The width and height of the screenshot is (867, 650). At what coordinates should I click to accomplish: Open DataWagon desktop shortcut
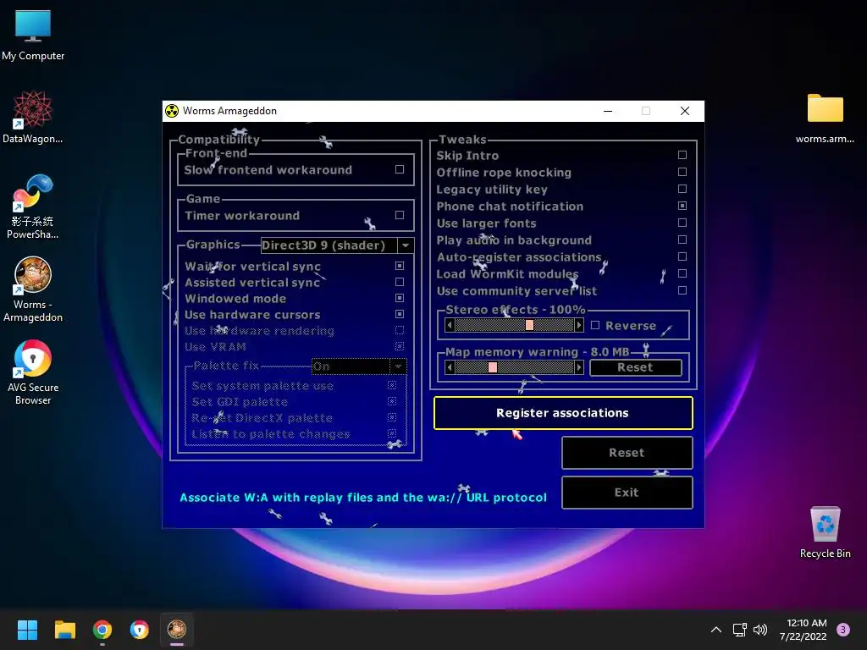[33, 117]
